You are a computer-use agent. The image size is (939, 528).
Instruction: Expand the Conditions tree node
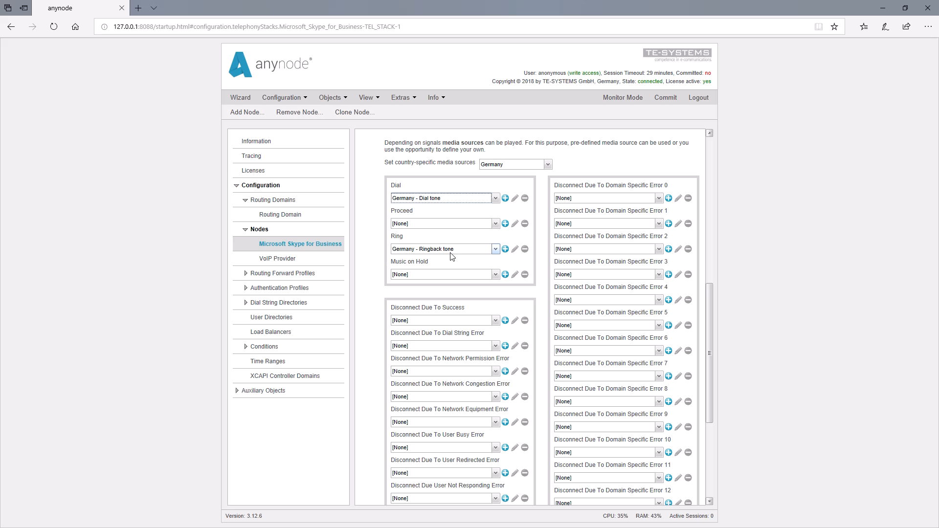coord(246,347)
